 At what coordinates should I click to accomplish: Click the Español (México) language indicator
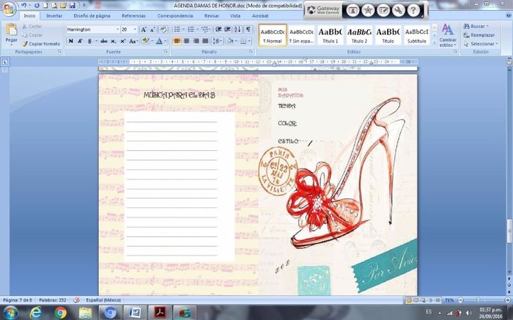click(103, 300)
